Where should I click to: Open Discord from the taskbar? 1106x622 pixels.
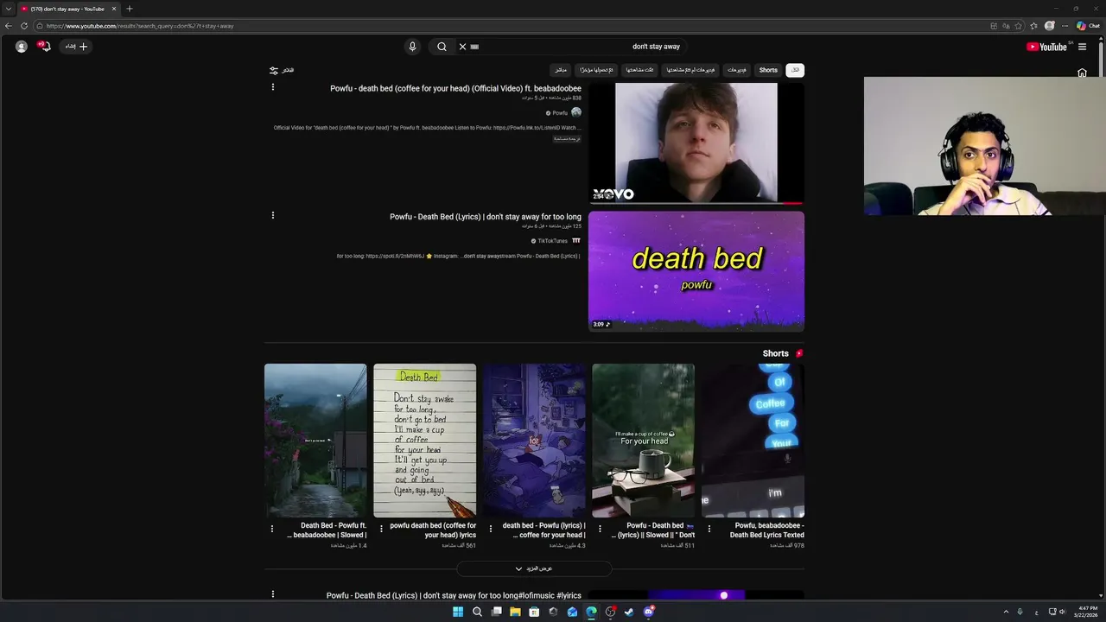[x=648, y=612]
